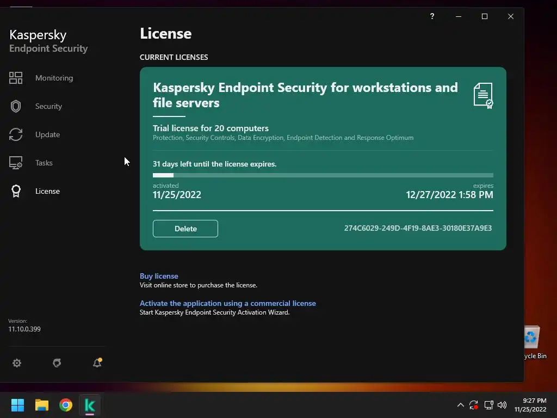Select Recycle Bin on desktop
The width and height of the screenshot is (557, 418).
click(x=535, y=343)
